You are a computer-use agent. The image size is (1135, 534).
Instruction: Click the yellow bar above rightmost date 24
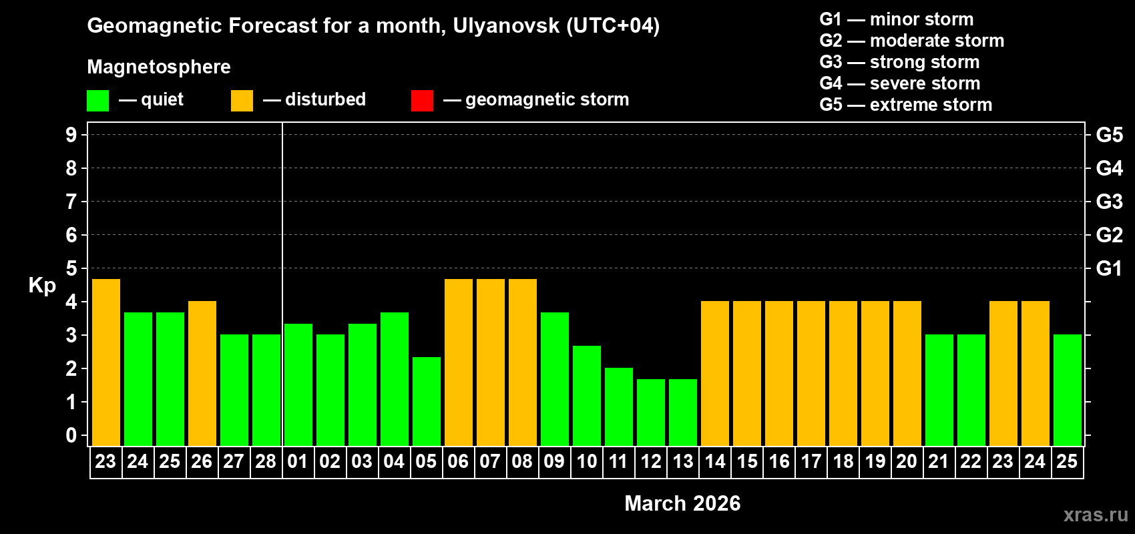(x=1036, y=374)
